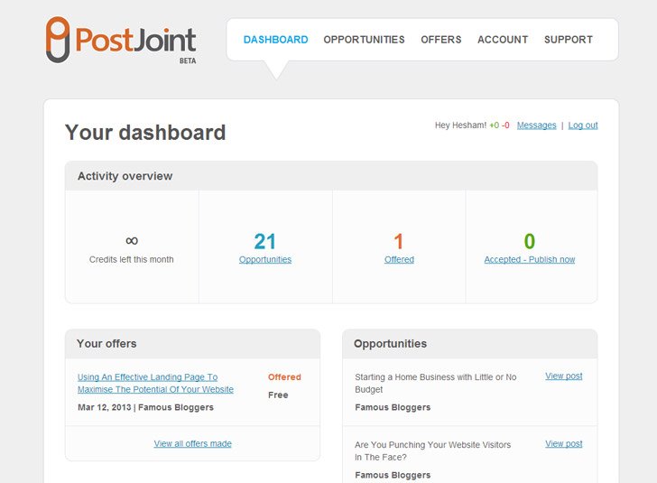The image size is (657, 483).
Task: Click the Hey Hesham! greeting
Action: (x=460, y=125)
